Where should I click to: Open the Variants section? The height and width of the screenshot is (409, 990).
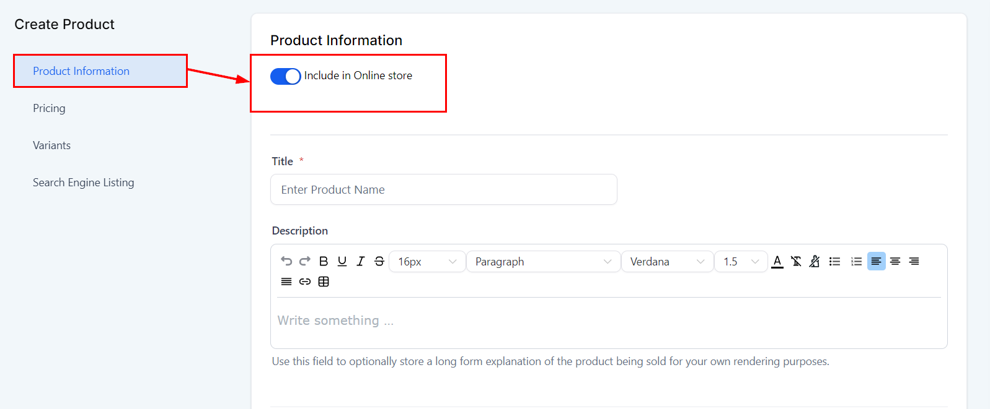coord(51,145)
